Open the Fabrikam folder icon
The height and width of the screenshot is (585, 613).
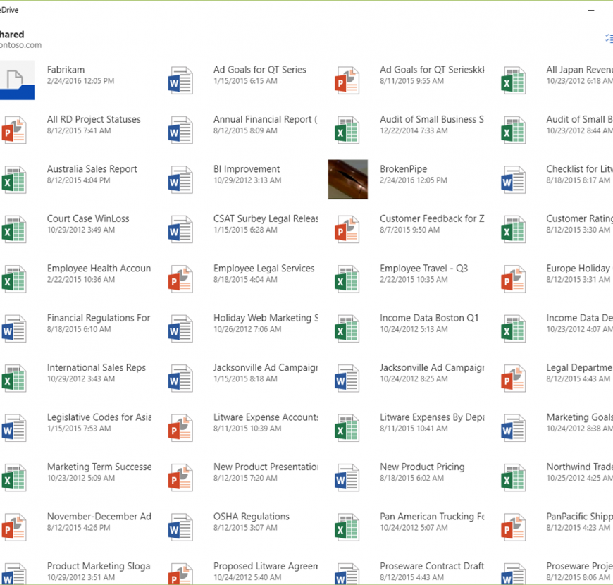point(16,80)
